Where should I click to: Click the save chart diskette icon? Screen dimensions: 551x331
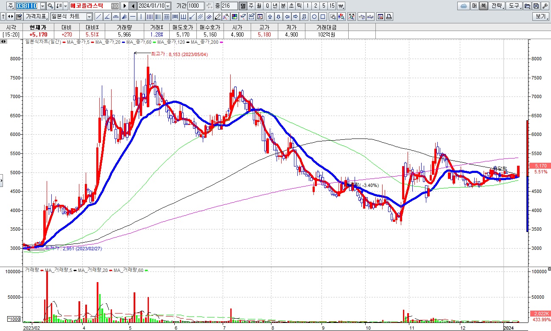click(536, 6)
